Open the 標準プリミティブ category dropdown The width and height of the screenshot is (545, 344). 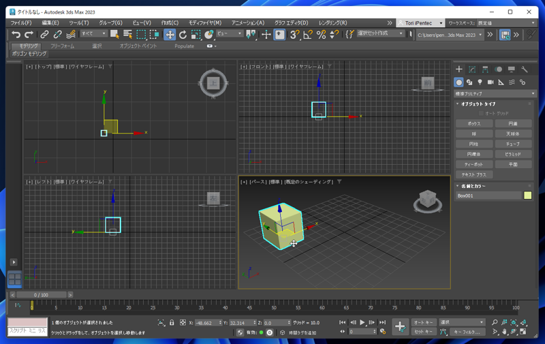point(495,94)
